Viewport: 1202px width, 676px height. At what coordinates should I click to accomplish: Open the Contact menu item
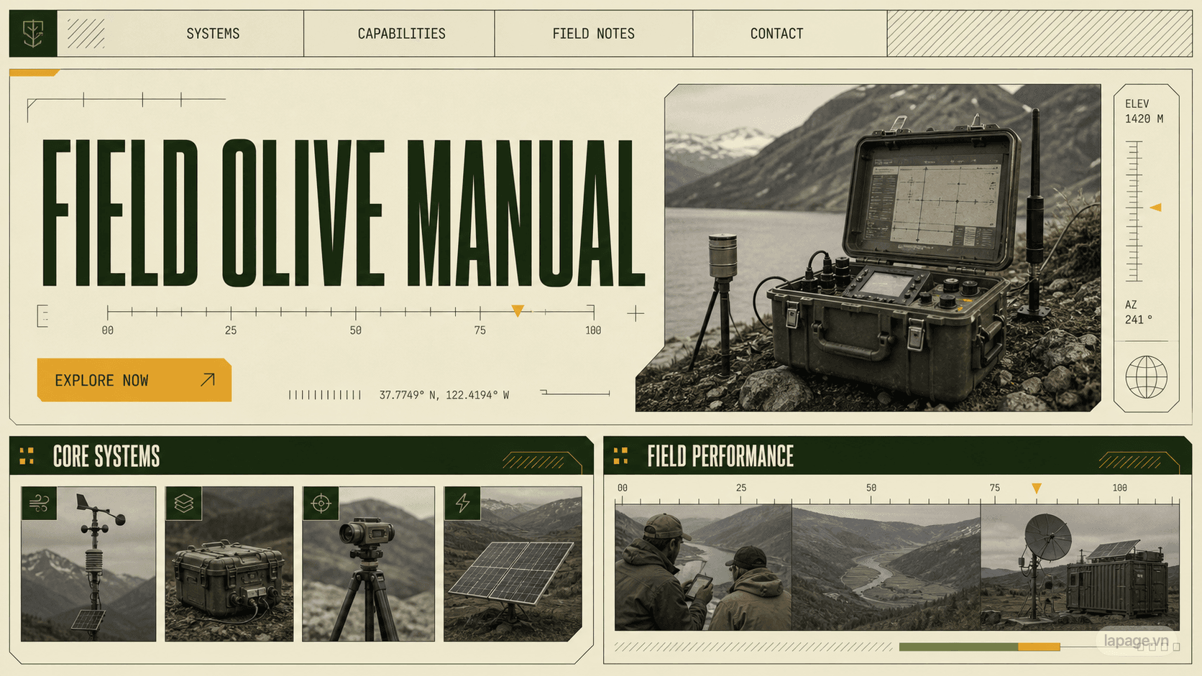[776, 34]
